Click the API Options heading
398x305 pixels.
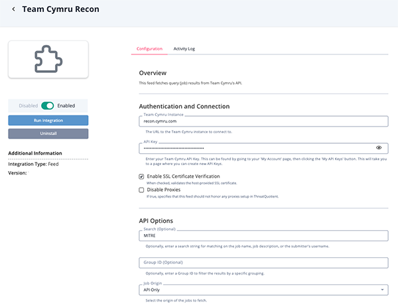156,221
